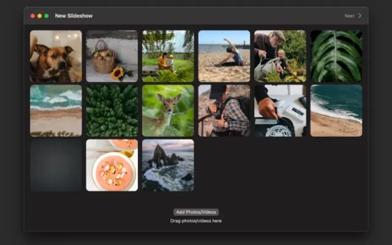Click the green full-screen window button
This screenshot has width=392, height=245.
(x=47, y=16)
